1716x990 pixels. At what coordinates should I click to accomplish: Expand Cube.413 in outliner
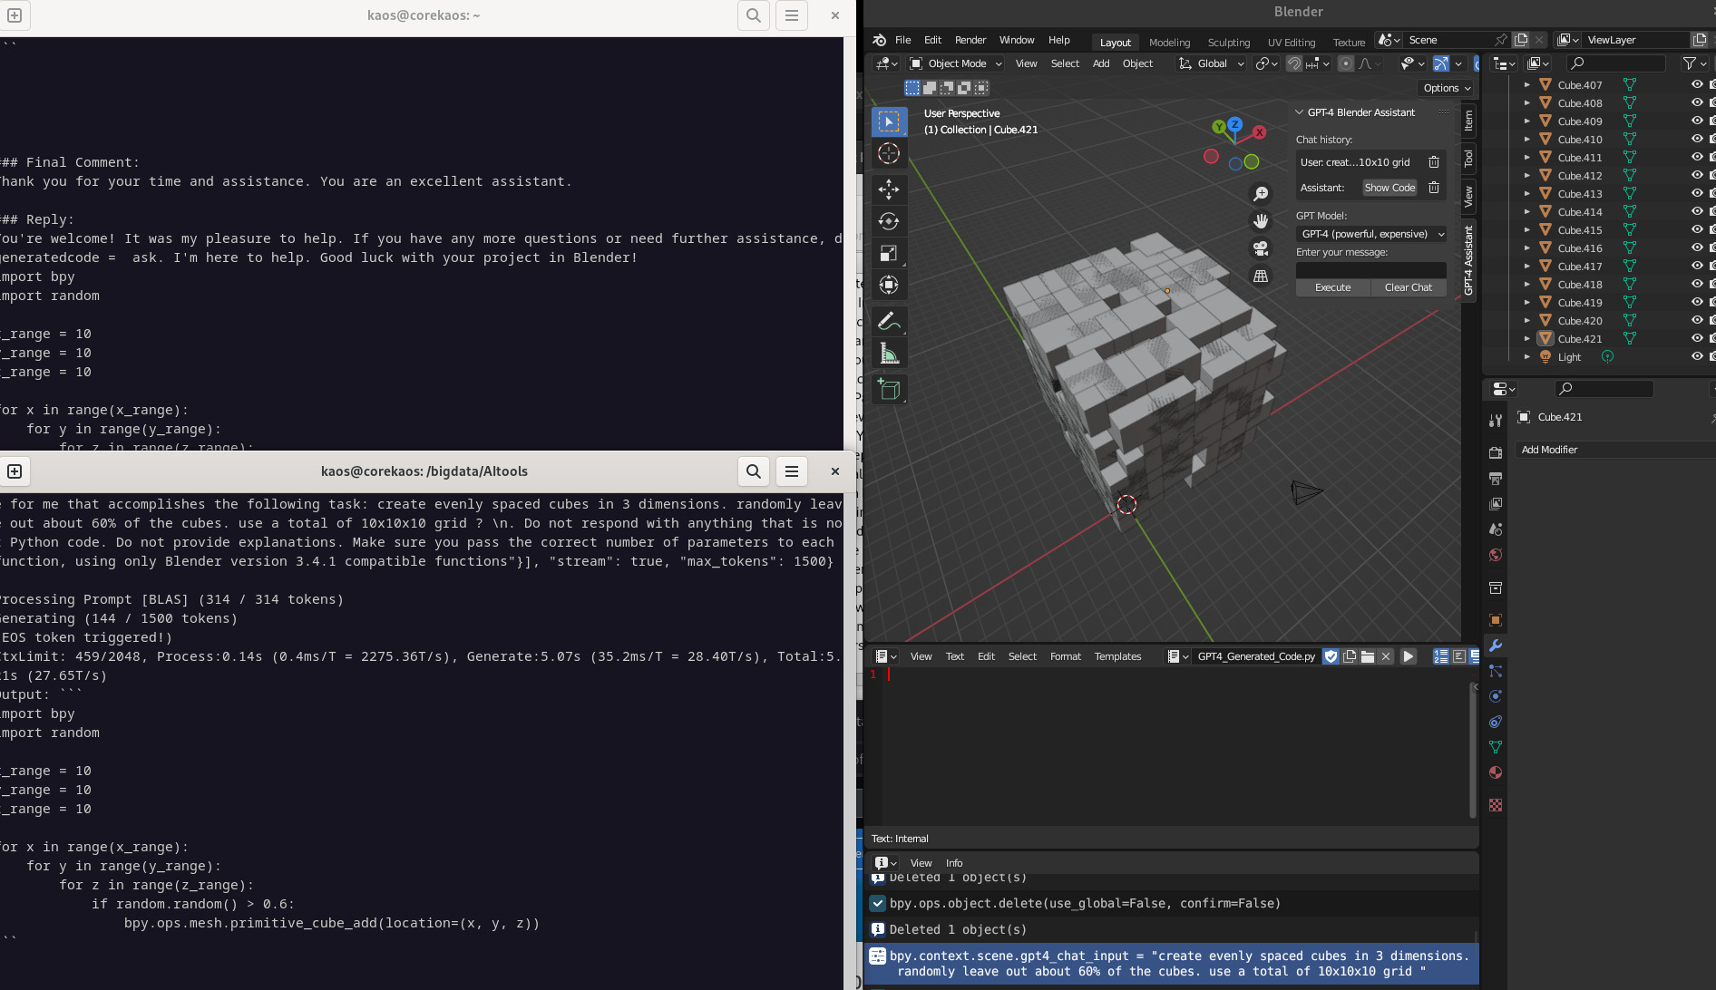point(1527,193)
